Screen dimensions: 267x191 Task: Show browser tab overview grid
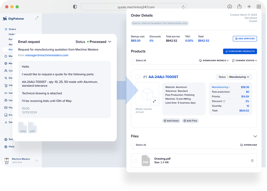(259, 7)
